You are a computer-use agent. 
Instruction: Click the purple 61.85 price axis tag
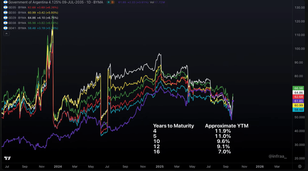coord(298,101)
